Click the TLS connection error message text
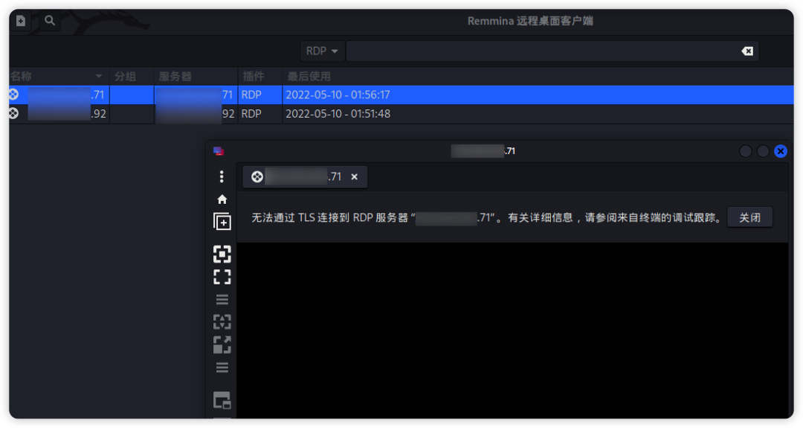This screenshot has height=428, width=803. pos(486,218)
